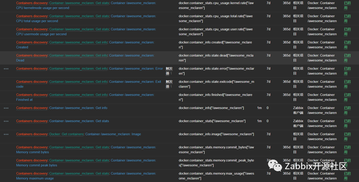
Task: Open triggers link in the Exit code row
Action: click(169, 84)
